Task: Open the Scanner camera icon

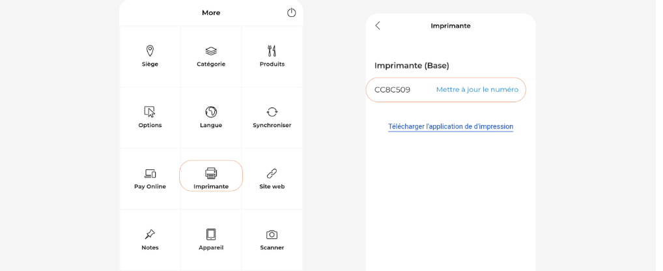Action: pos(272,235)
